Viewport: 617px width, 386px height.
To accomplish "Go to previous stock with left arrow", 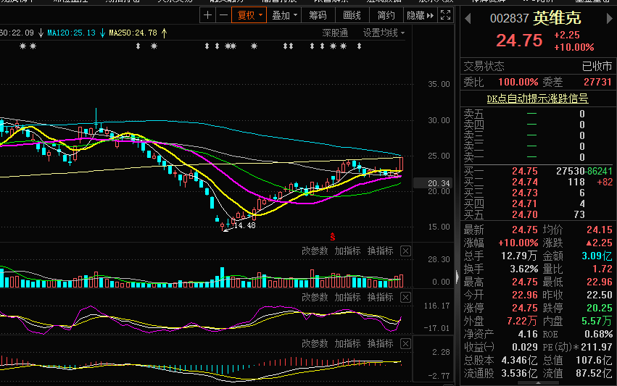I will click(x=468, y=19).
